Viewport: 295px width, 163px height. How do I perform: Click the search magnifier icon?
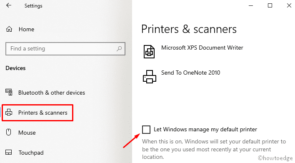[119, 49]
